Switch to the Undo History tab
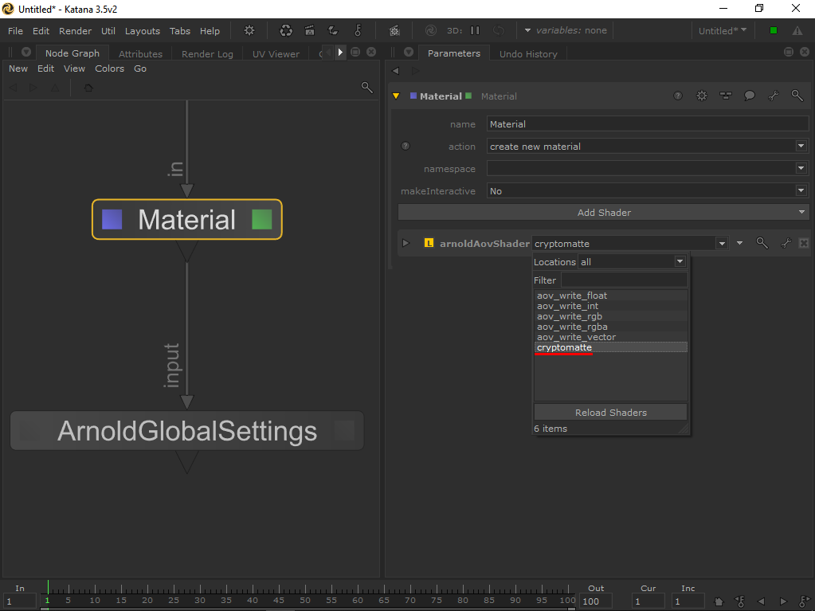 pos(528,53)
